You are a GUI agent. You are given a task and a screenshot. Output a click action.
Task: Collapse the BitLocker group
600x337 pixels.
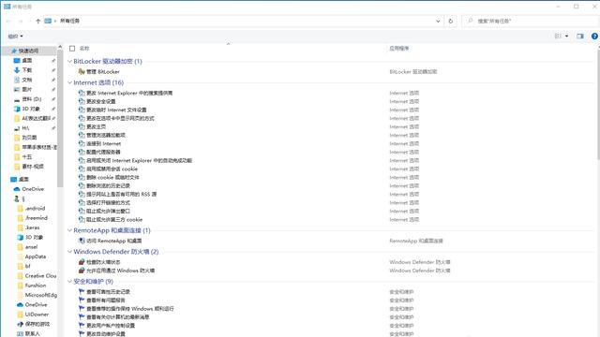69,61
